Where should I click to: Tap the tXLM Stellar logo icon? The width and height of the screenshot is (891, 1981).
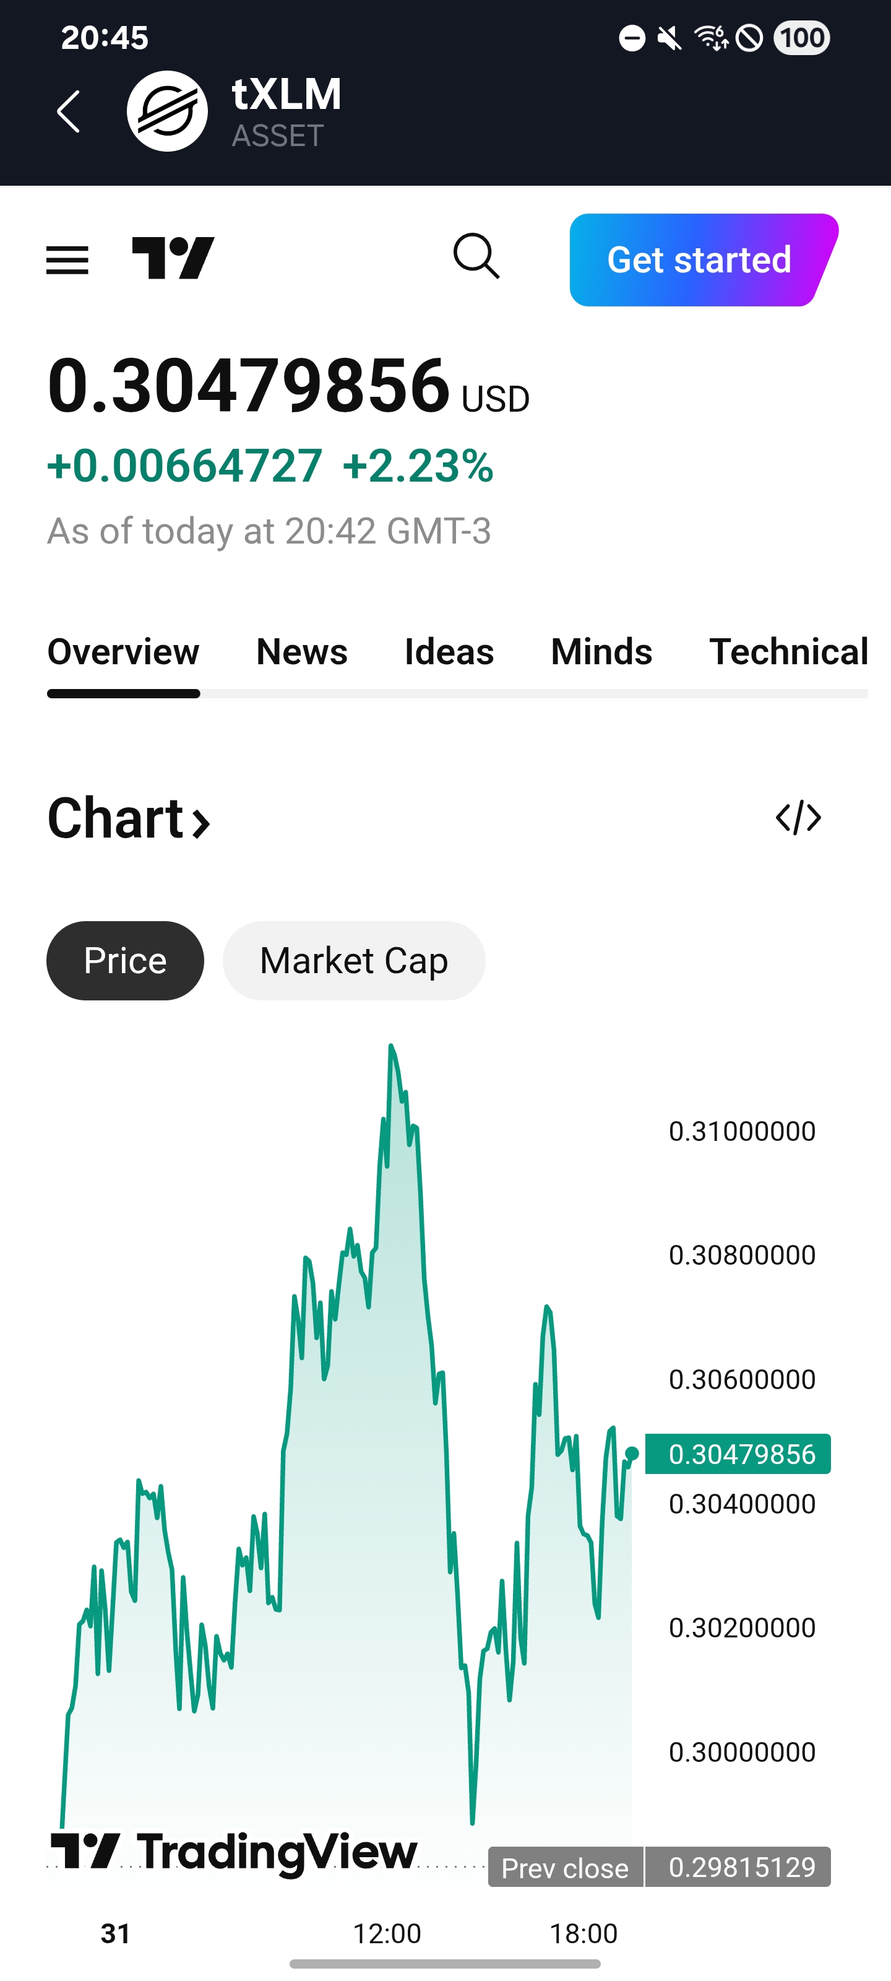(x=167, y=111)
